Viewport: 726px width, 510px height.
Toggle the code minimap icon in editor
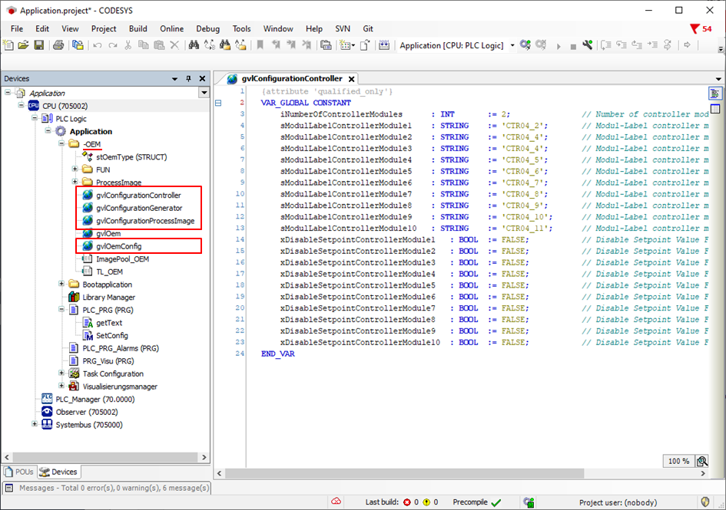(x=716, y=91)
